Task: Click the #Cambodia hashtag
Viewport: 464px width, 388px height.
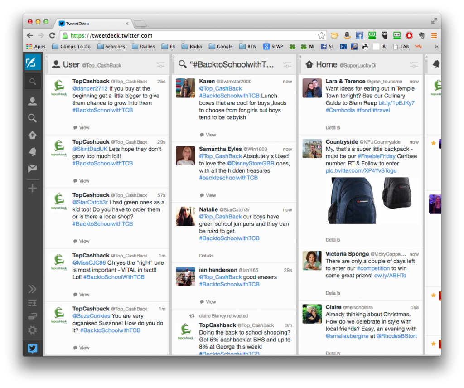Action: coord(340,110)
